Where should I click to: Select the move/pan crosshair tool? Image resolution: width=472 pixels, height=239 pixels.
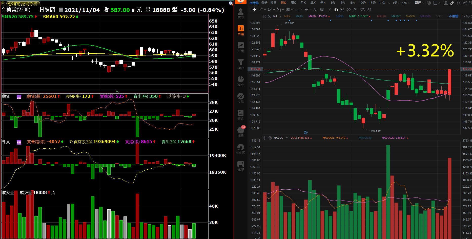click(254, 10)
